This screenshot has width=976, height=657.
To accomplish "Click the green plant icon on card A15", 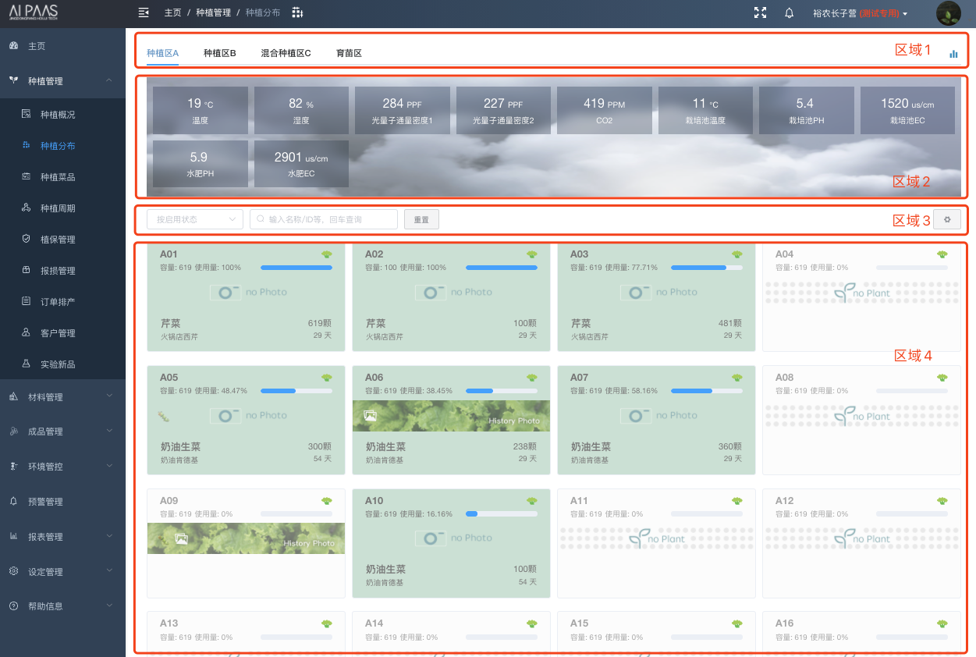I will point(736,623).
